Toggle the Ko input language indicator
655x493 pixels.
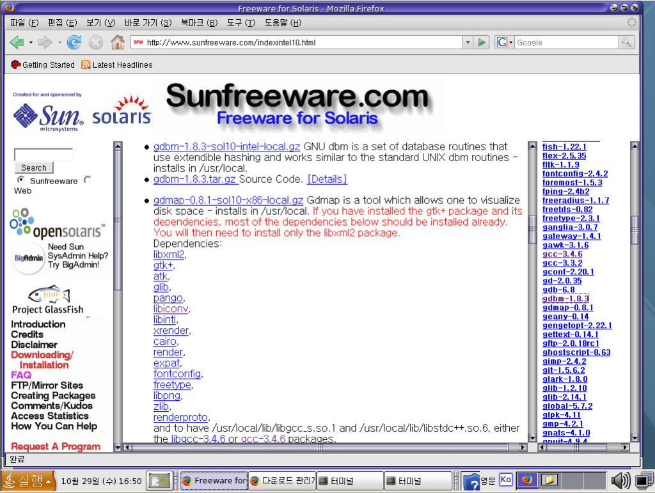pos(505,479)
